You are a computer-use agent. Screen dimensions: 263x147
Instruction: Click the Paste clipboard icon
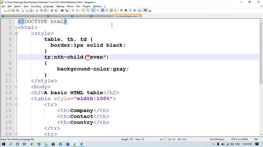pos(46,11)
